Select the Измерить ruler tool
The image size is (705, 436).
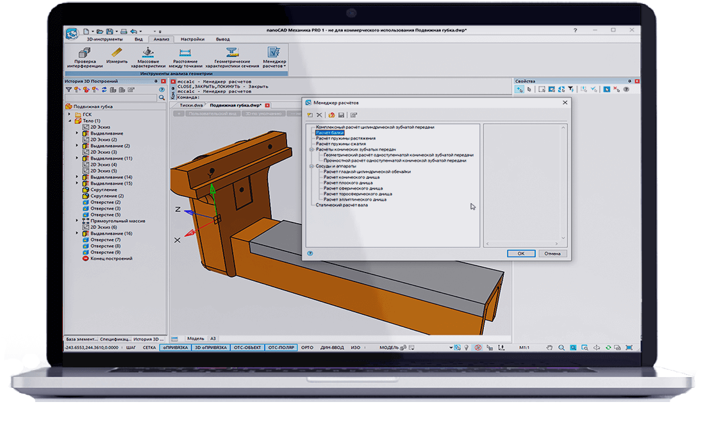tap(117, 55)
